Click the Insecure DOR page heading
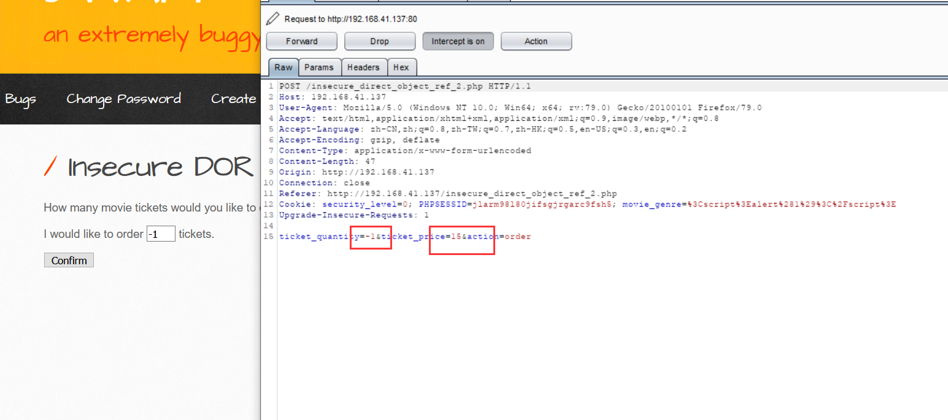 (x=160, y=167)
